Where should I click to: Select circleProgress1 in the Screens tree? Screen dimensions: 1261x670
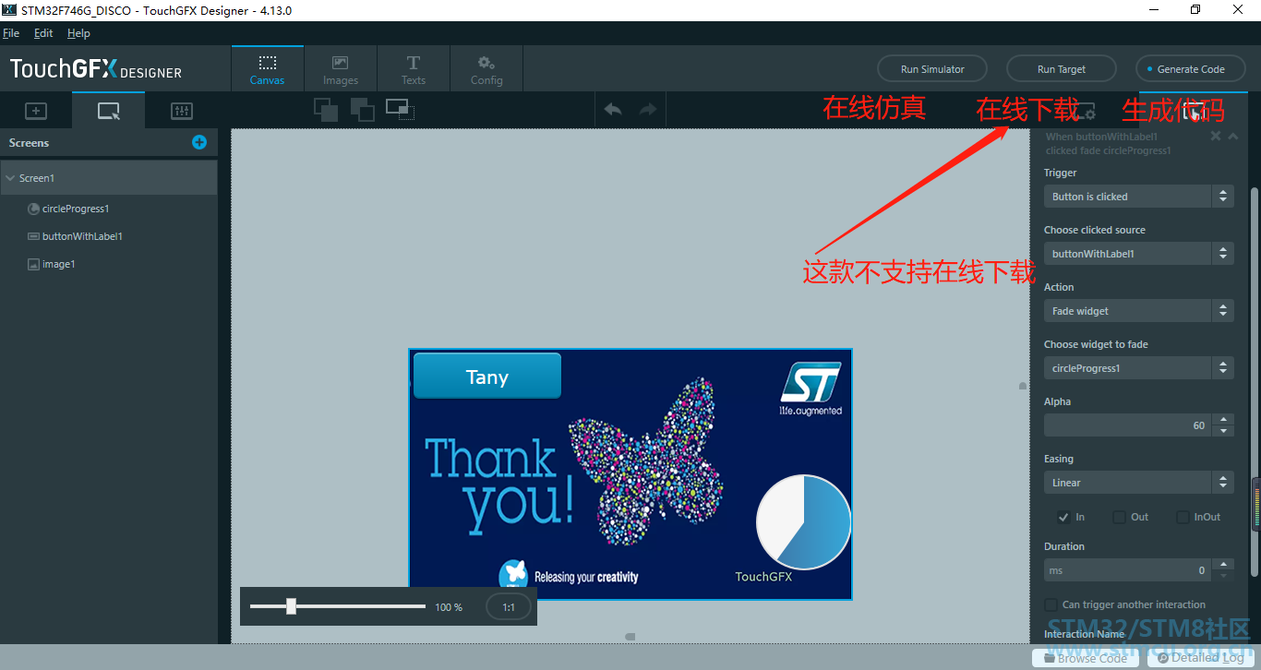coord(76,209)
